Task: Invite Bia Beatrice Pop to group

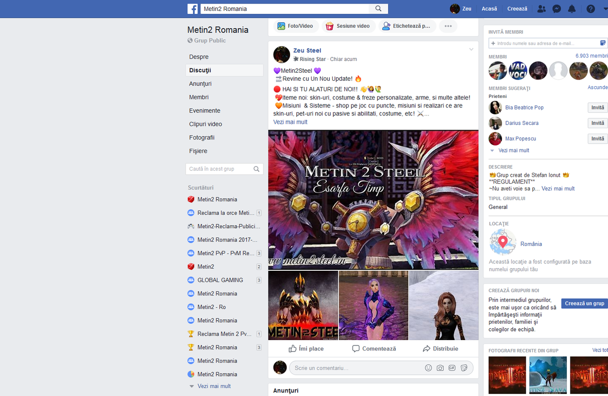Action: tap(598, 107)
